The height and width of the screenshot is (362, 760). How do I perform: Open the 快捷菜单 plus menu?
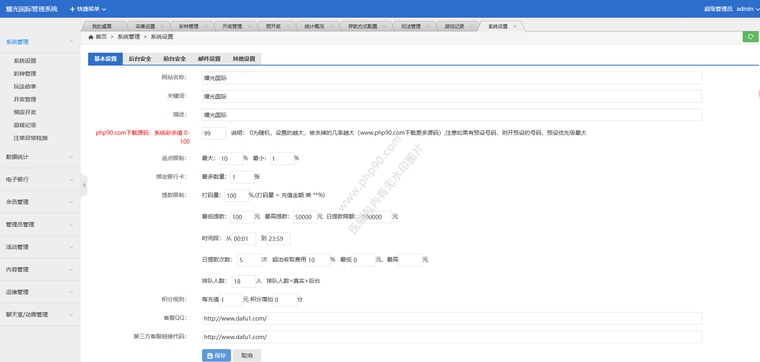point(88,9)
